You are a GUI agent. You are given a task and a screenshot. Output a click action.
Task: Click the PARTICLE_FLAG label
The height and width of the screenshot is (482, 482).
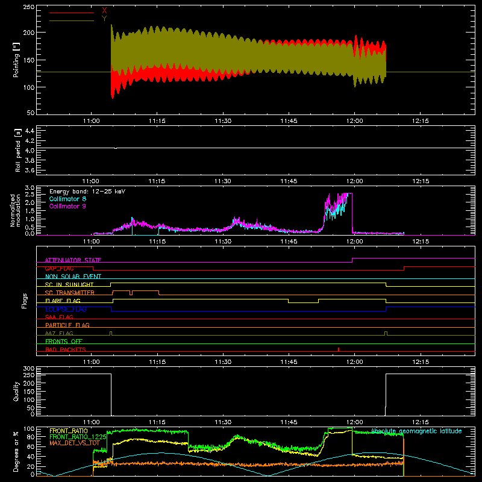tap(67, 325)
